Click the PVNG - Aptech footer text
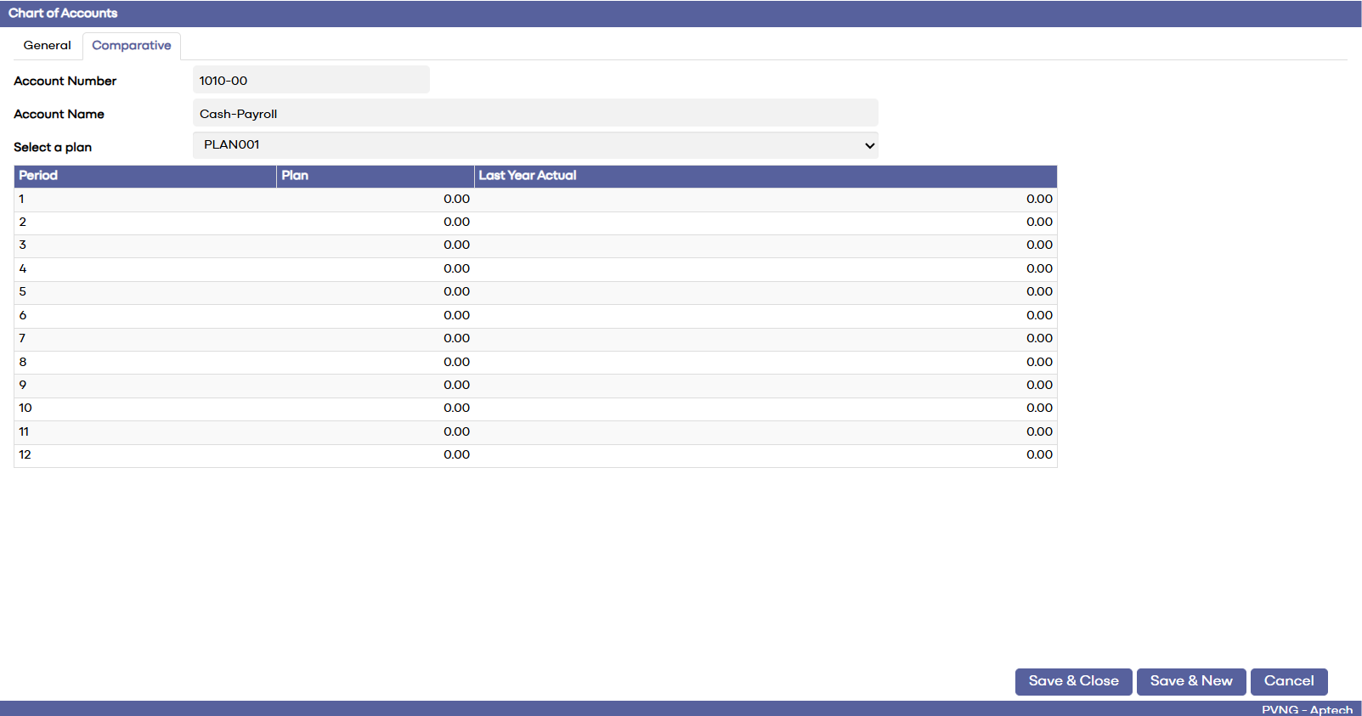Image resolution: width=1362 pixels, height=716 pixels. tap(1307, 709)
